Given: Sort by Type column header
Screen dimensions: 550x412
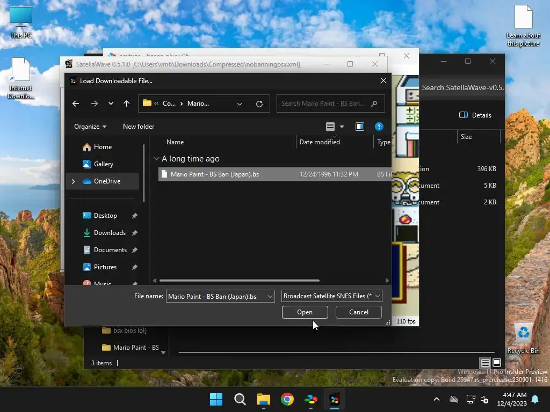Looking at the screenshot, I should pyautogui.click(x=383, y=142).
